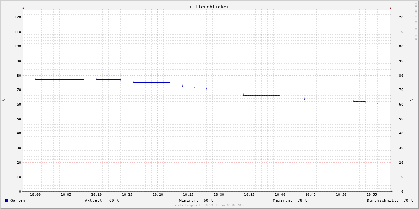Click the percent unit label beside the right axis
Image resolution: width=419 pixels, height=209 pixels.
pos(412,100)
